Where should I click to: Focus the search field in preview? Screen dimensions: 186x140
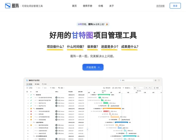pyautogui.click(x=136, y=80)
